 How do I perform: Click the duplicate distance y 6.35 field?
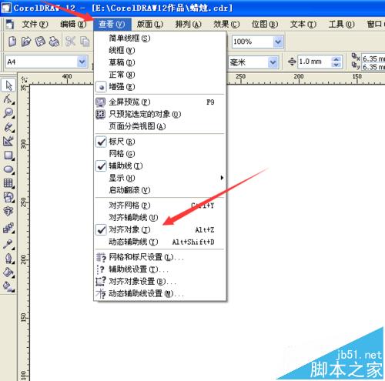(x=373, y=67)
